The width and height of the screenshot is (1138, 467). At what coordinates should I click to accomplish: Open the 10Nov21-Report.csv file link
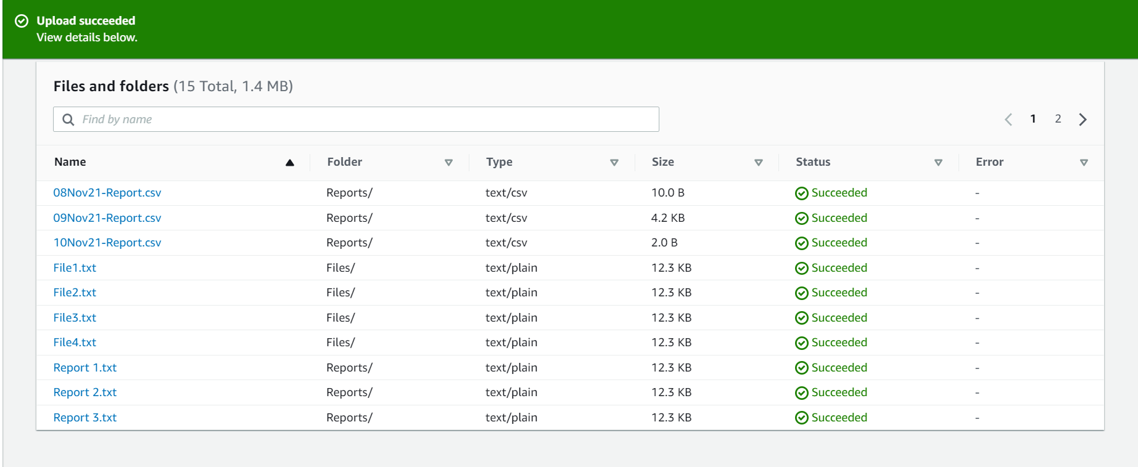107,243
